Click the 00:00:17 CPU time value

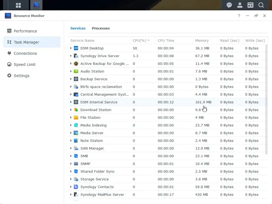tap(166, 194)
